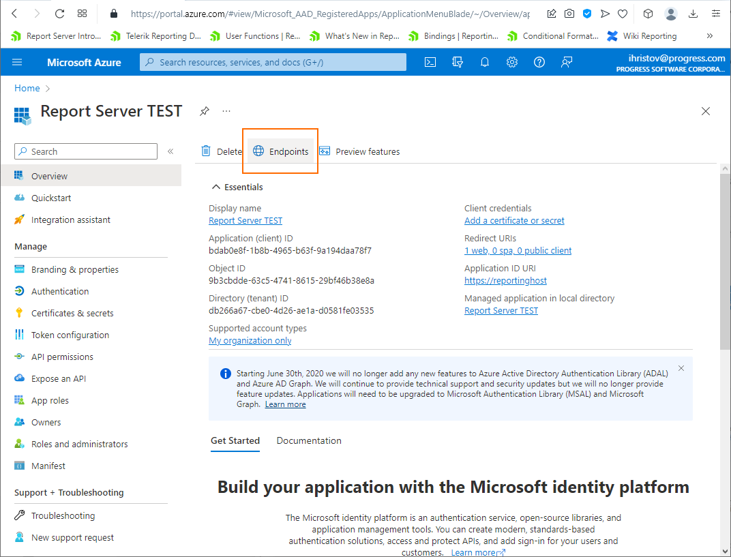731x557 pixels.
Task: Click the Delete icon in the command bar
Action: pos(221,151)
